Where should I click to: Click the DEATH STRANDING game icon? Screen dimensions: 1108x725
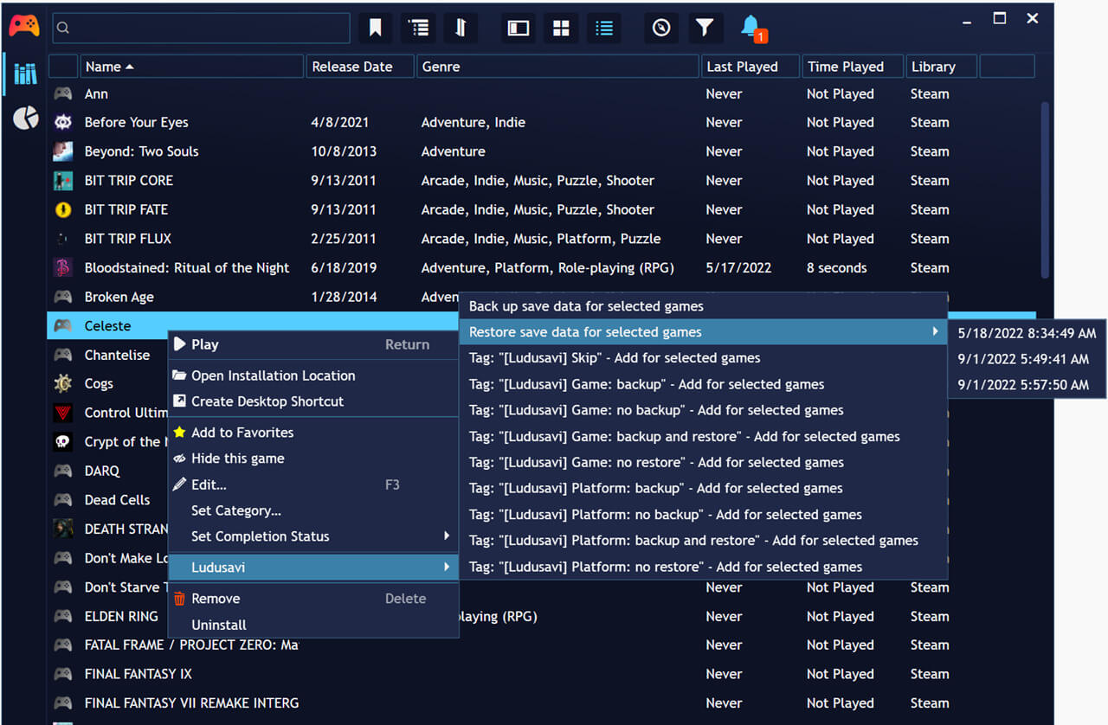62,529
